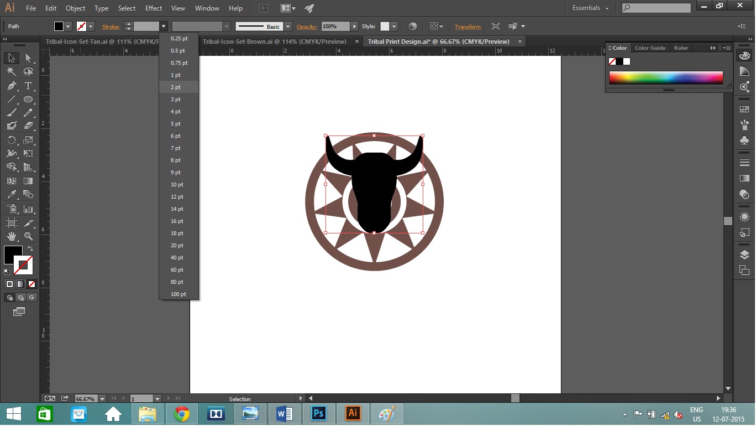Switch to the Color Guide tab

(650, 48)
